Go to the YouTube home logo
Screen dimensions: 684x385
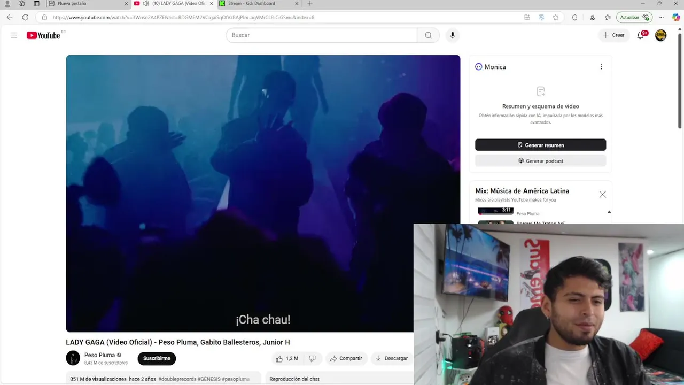(x=43, y=35)
